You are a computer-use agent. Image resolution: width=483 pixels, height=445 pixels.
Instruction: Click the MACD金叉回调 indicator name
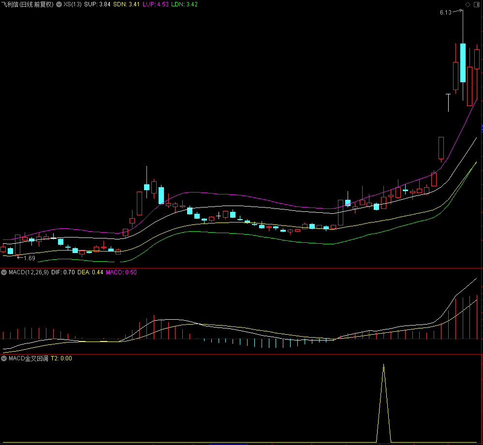(x=29, y=358)
